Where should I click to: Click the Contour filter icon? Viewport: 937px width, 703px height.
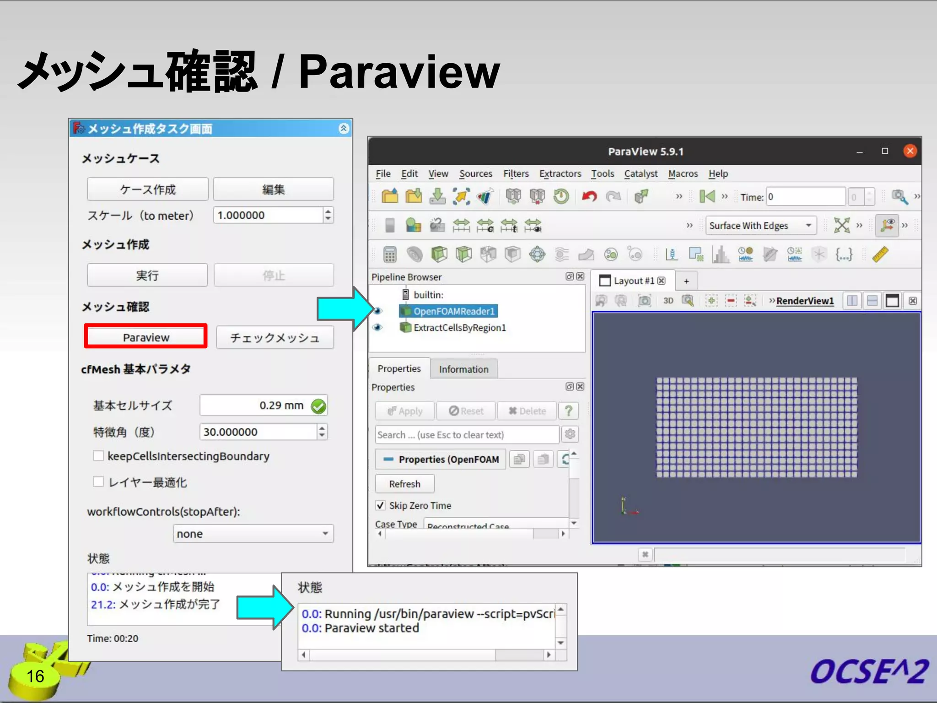tap(415, 254)
